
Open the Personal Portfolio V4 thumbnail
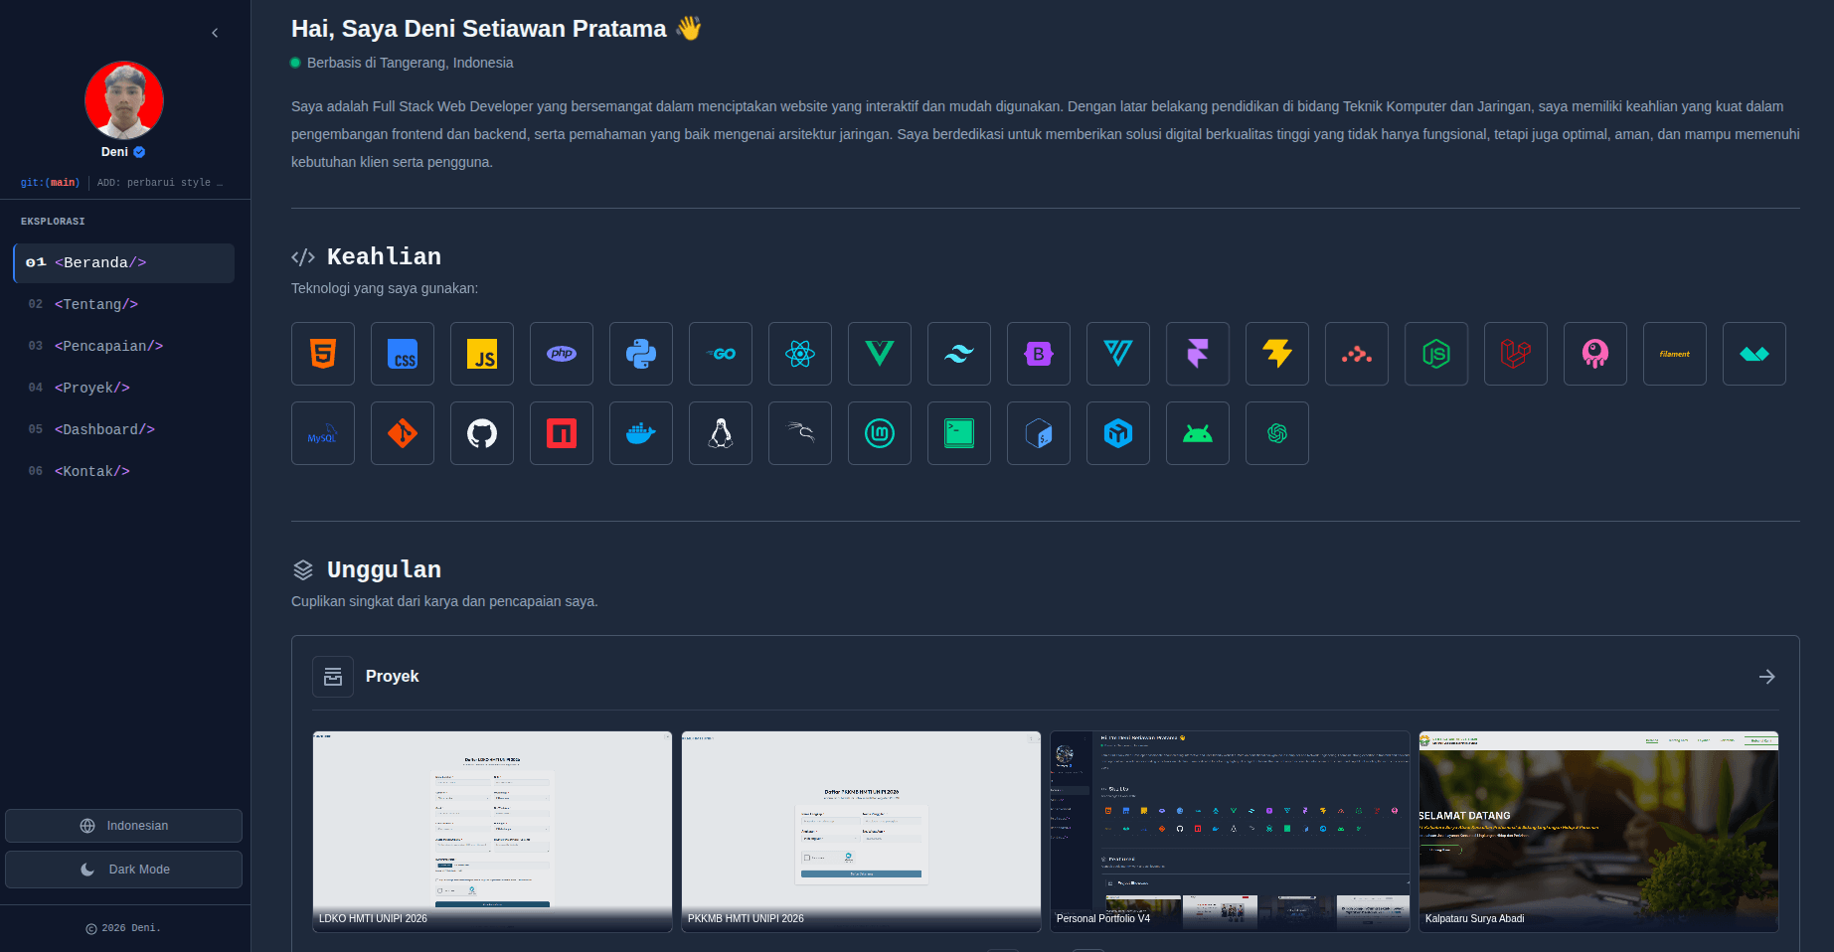click(1230, 832)
